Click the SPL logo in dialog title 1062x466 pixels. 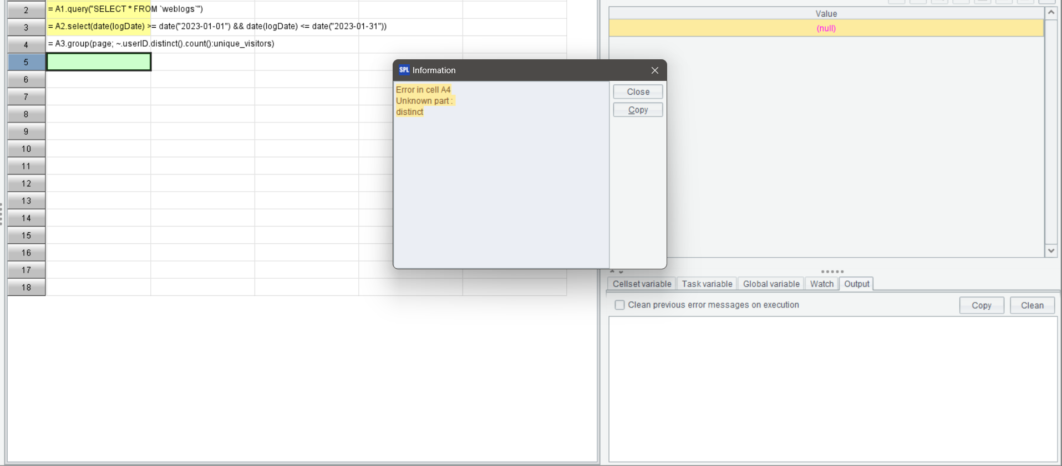coord(404,70)
